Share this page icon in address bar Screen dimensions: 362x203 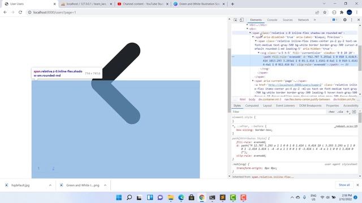[x=317, y=12]
